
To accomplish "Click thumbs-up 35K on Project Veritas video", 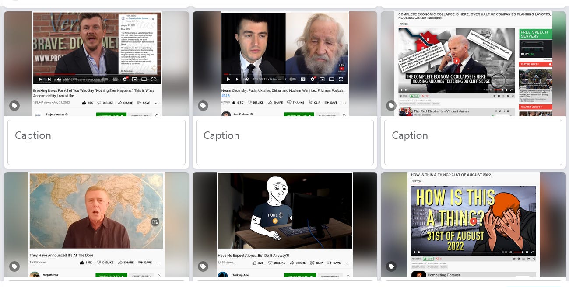I will click(88, 103).
